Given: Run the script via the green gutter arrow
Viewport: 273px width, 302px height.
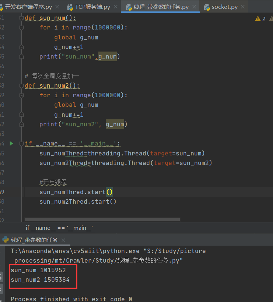Looking at the screenshot, I should 11,144.
